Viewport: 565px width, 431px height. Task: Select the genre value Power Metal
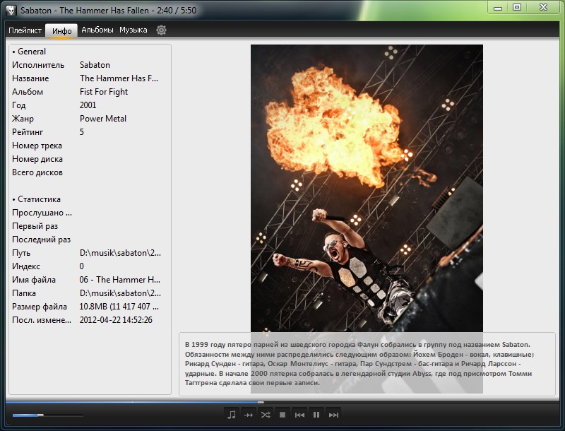click(x=103, y=119)
